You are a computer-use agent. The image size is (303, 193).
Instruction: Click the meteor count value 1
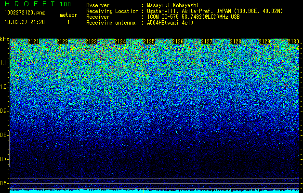(68, 22)
